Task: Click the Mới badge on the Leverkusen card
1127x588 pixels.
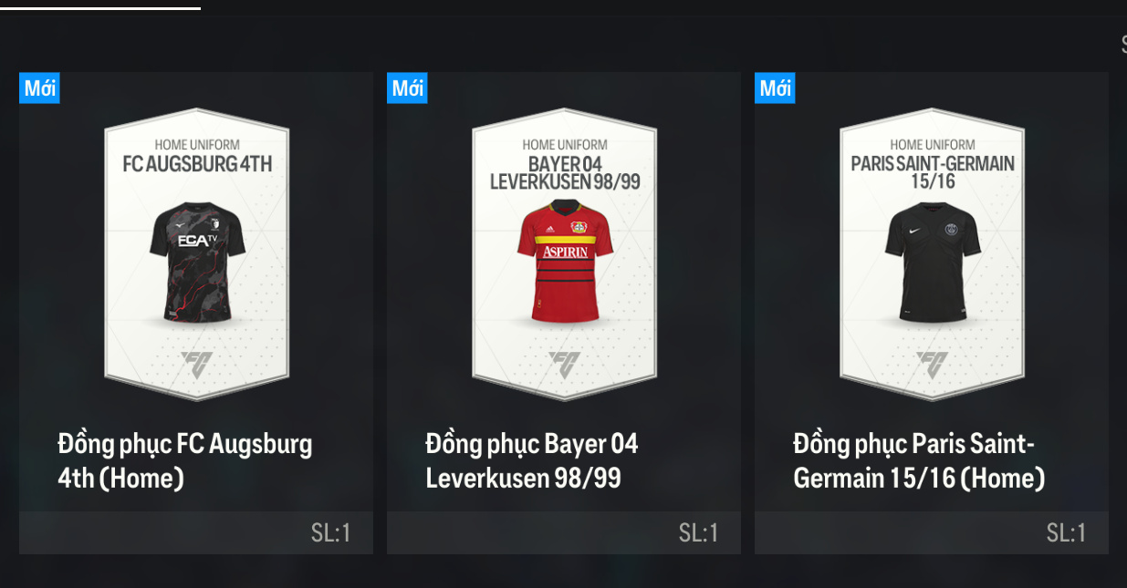Action: [407, 88]
